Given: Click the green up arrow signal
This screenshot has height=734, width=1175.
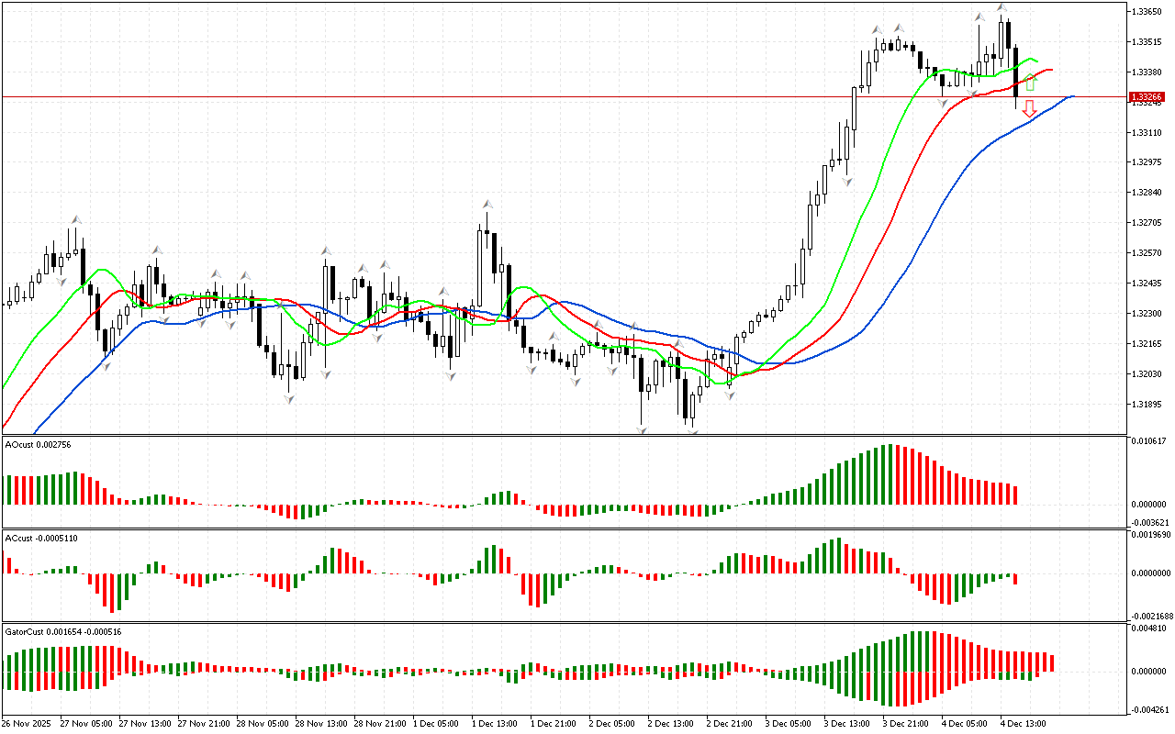Looking at the screenshot, I should [1030, 83].
